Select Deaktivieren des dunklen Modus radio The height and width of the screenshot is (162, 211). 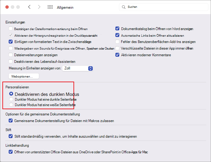tap(11, 93)
